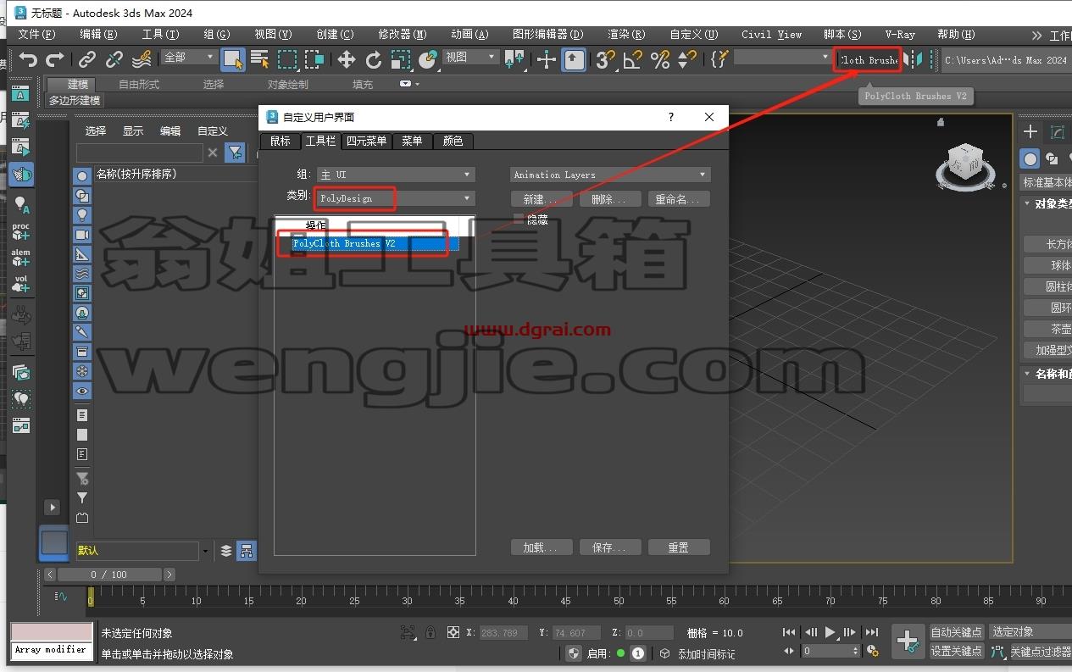1072x672 pixels.
Task: Switch to the 鼠标 tab in dialog
Action: click(x=280, y=141)
